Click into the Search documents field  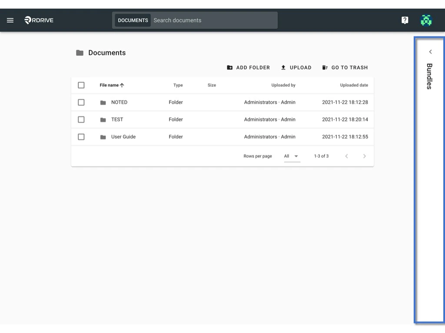tap(214, 20)
